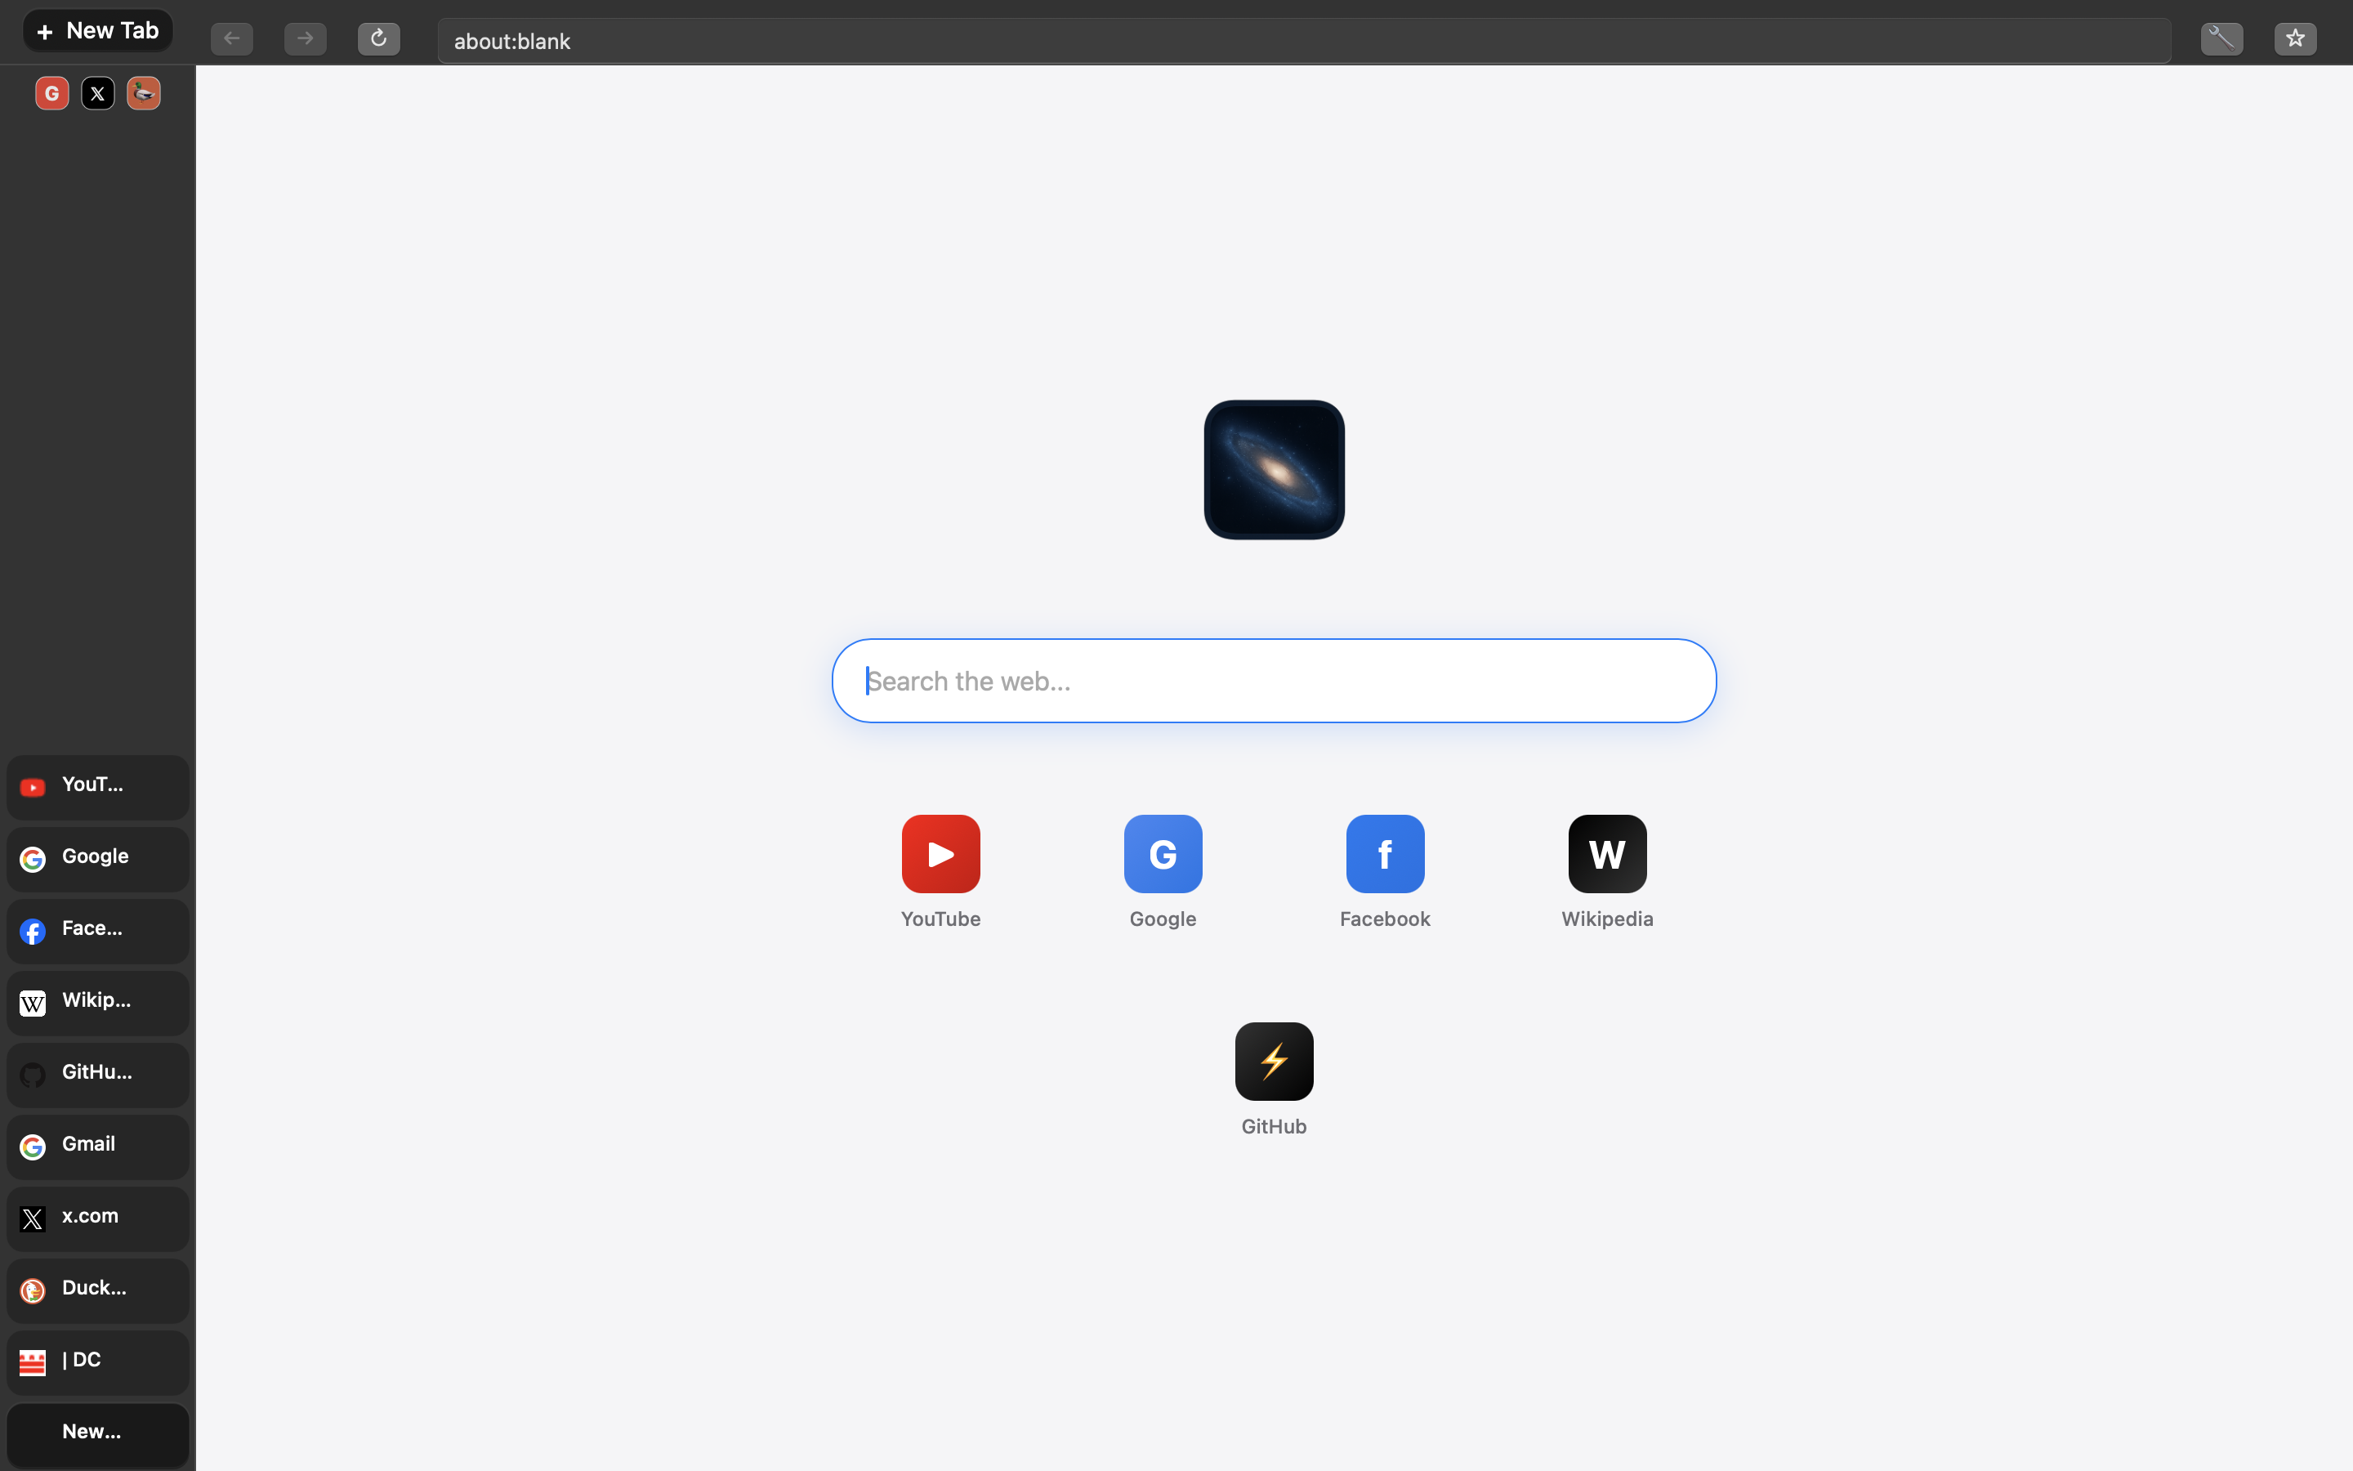Click the New Tab button

[x=96, y=30]
